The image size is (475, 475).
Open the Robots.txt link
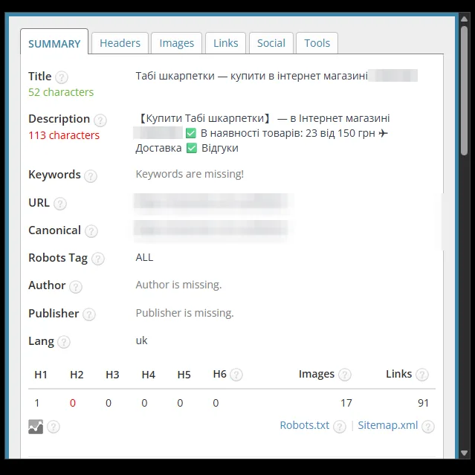(x=305, y=425)
